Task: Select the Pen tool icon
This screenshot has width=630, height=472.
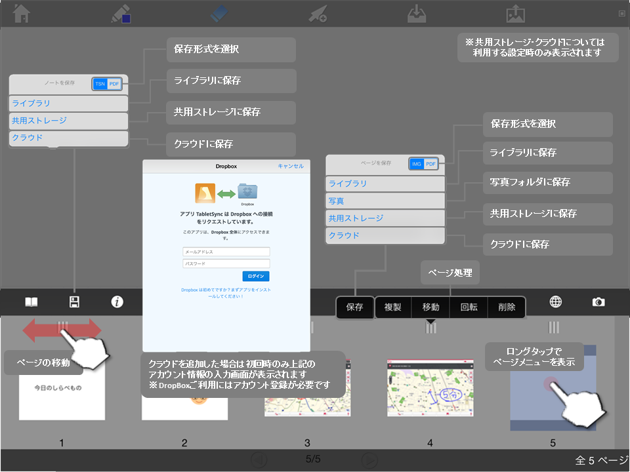Action: 121,14
